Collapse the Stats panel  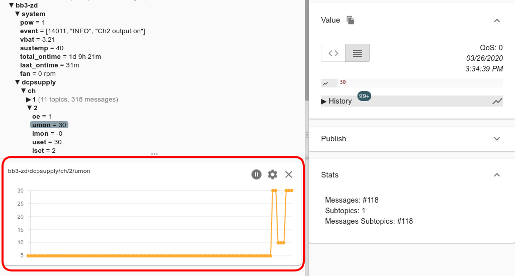[x=497, y=175]
